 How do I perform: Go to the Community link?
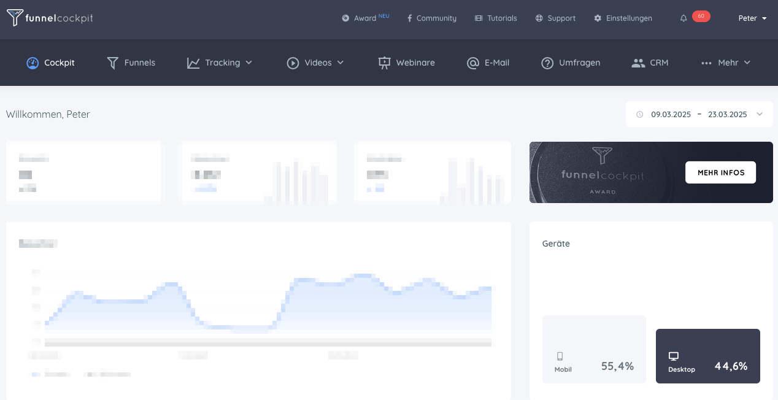431,18
